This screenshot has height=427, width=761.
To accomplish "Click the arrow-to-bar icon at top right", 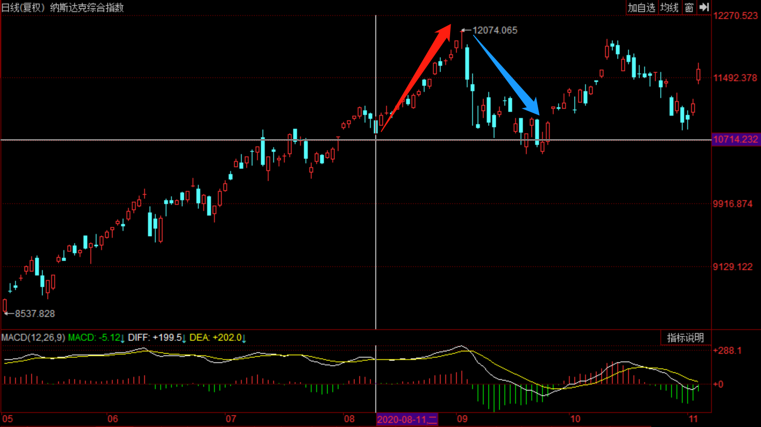I will 704,7.
